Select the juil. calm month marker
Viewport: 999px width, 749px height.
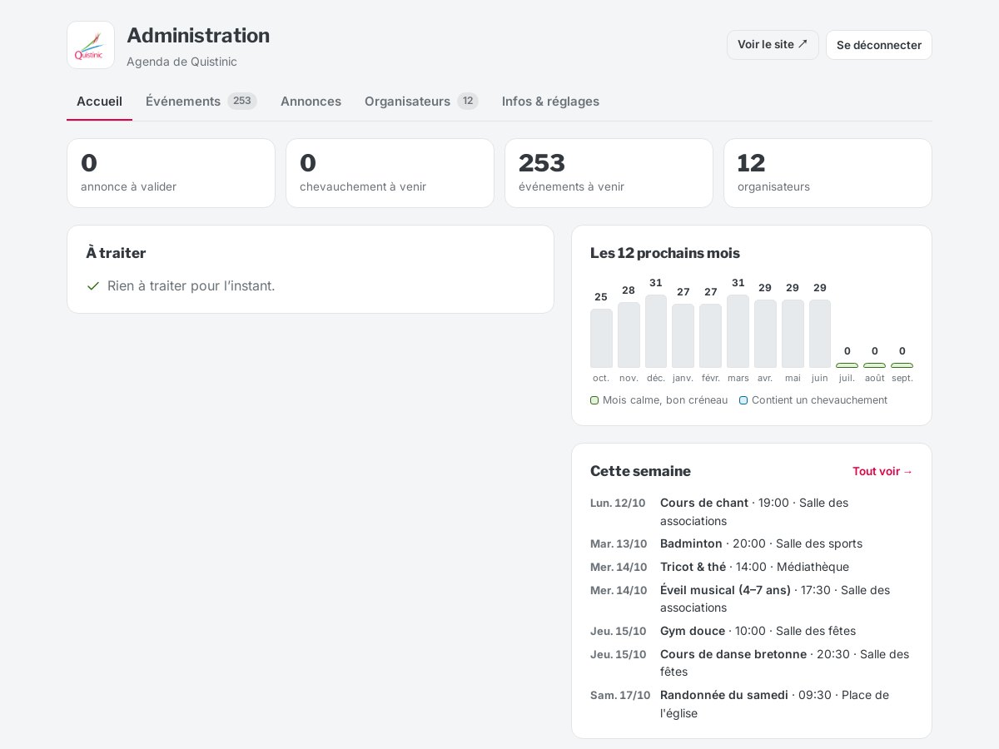click(x=847, y=365)
